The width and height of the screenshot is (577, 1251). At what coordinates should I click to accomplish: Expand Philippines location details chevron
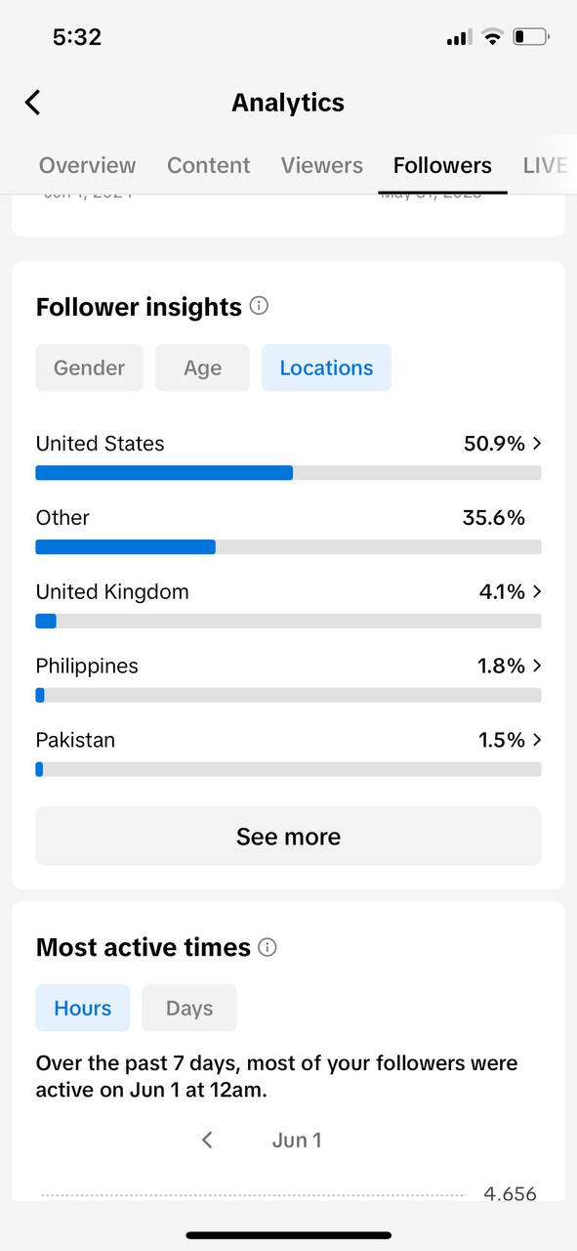point(537,666)
